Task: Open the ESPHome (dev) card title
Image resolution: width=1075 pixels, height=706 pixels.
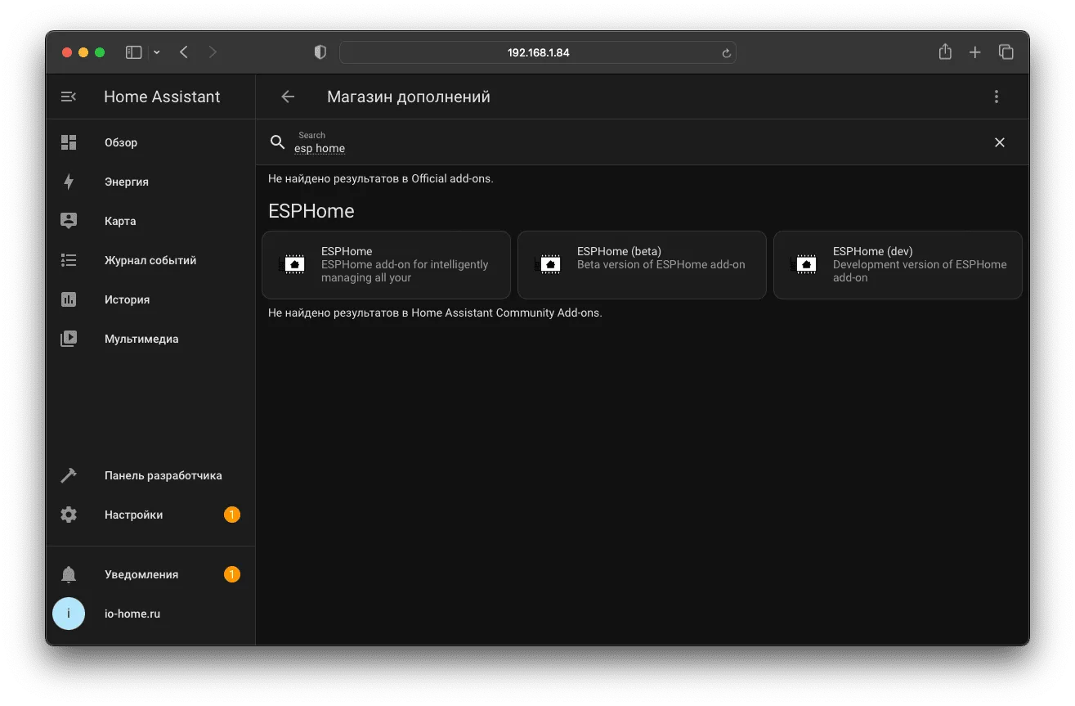Action: (872, 251)
